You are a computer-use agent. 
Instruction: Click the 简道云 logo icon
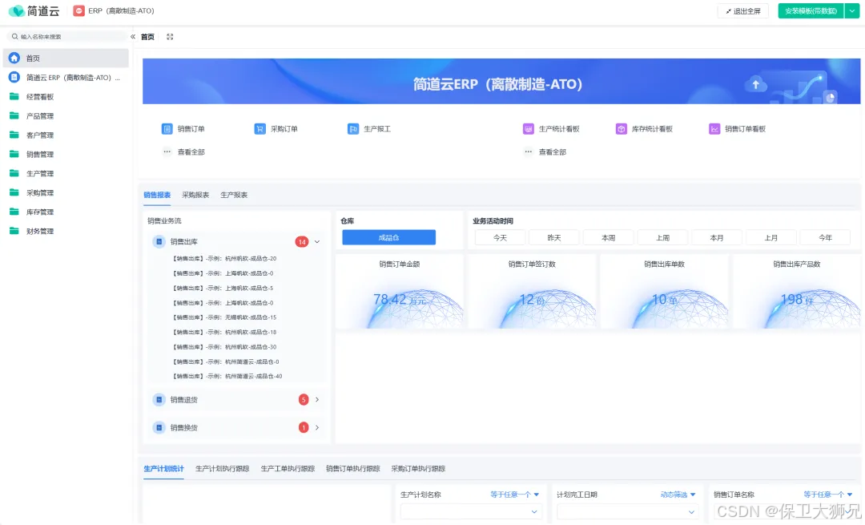coord(16,11)
